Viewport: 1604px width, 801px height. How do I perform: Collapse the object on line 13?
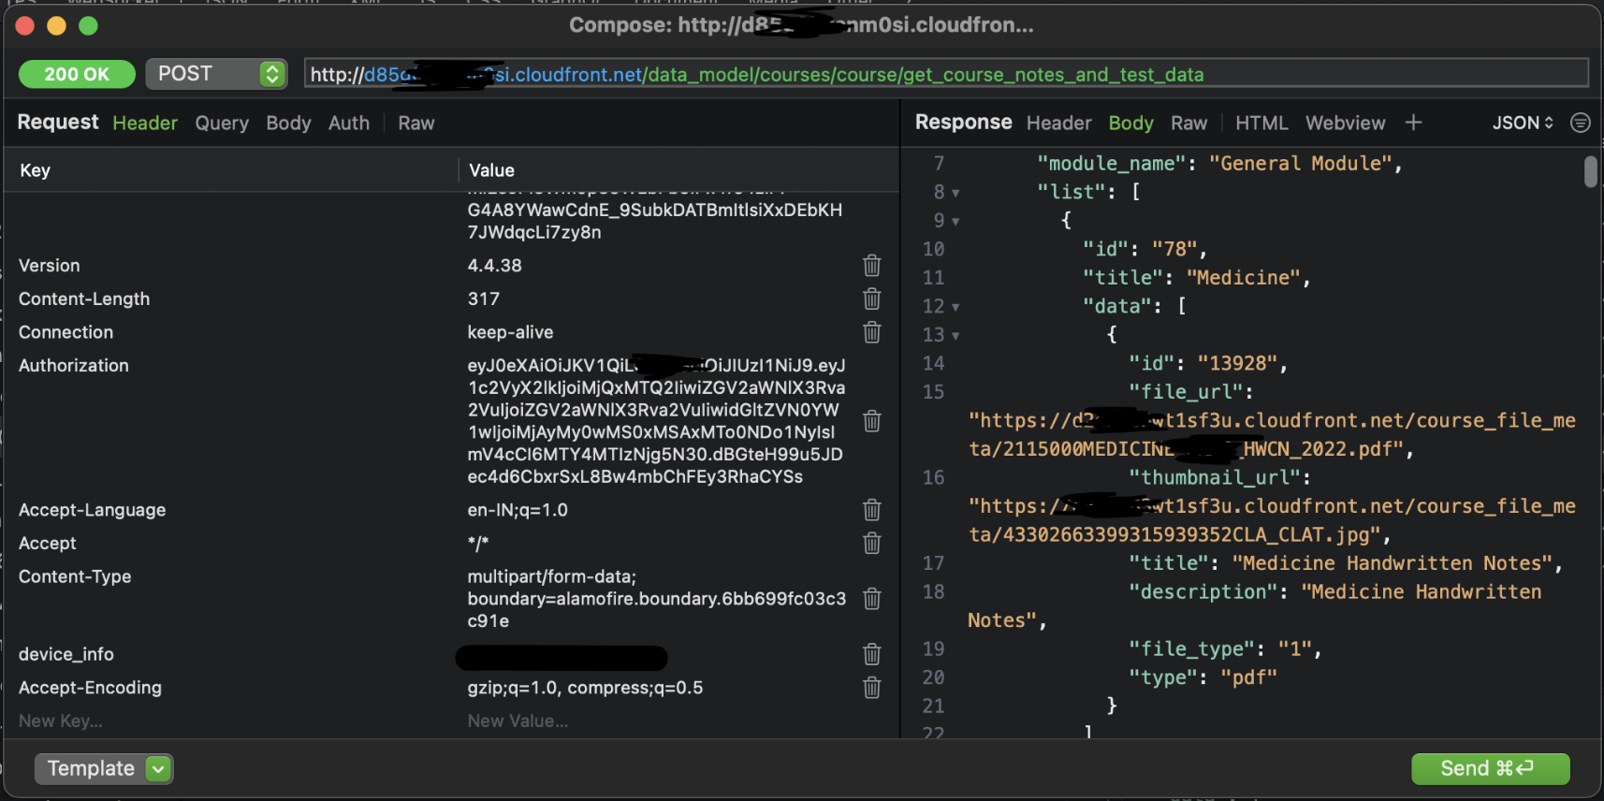[955, 336]
